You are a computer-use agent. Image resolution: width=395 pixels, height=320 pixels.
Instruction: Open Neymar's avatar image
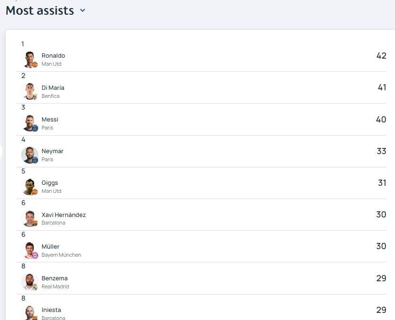click(30, 155)
